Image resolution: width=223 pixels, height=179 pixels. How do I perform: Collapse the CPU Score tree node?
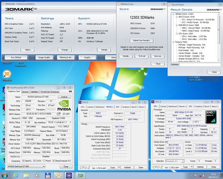(177, 34)
